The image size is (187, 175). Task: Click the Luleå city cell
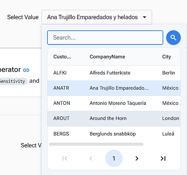168,134
